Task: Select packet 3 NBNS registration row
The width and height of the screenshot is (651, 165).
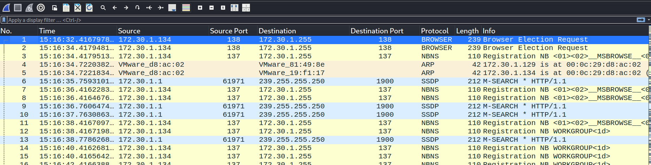Action: 324,56
